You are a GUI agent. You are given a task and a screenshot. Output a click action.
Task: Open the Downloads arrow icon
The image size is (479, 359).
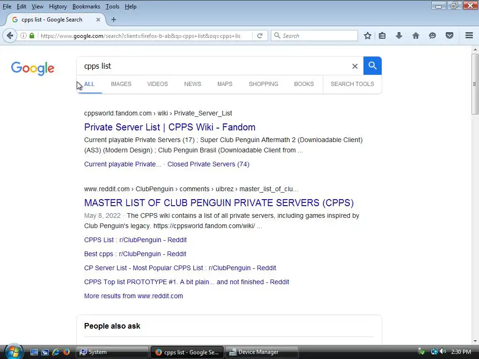point(399,36)
